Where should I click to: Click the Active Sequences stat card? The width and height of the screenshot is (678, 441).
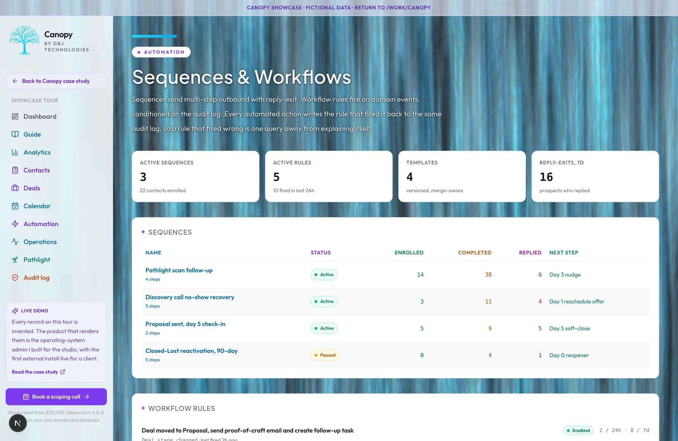[x=195, y=176]
